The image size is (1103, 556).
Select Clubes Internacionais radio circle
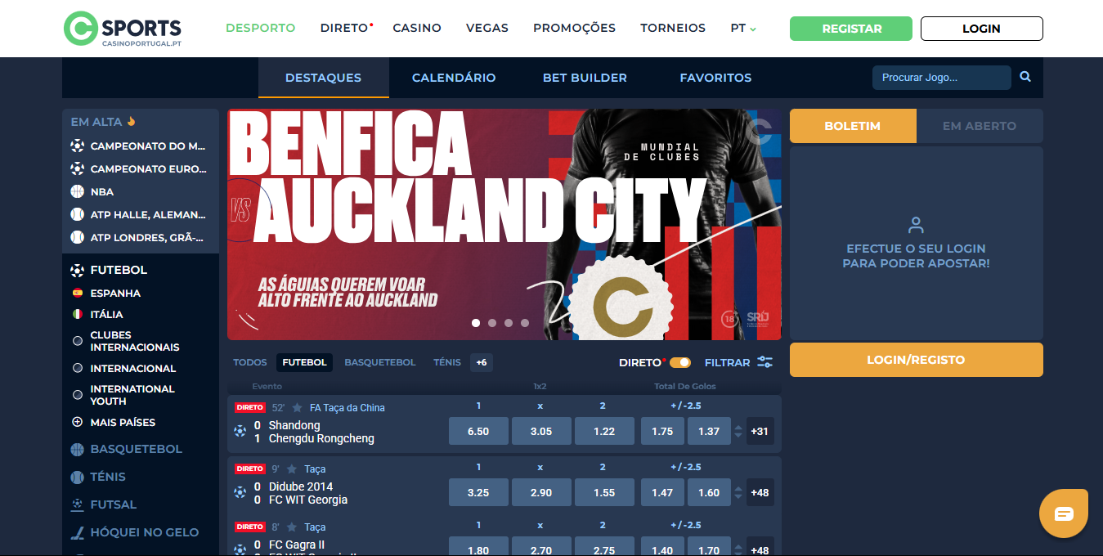[x=78, y=341]
